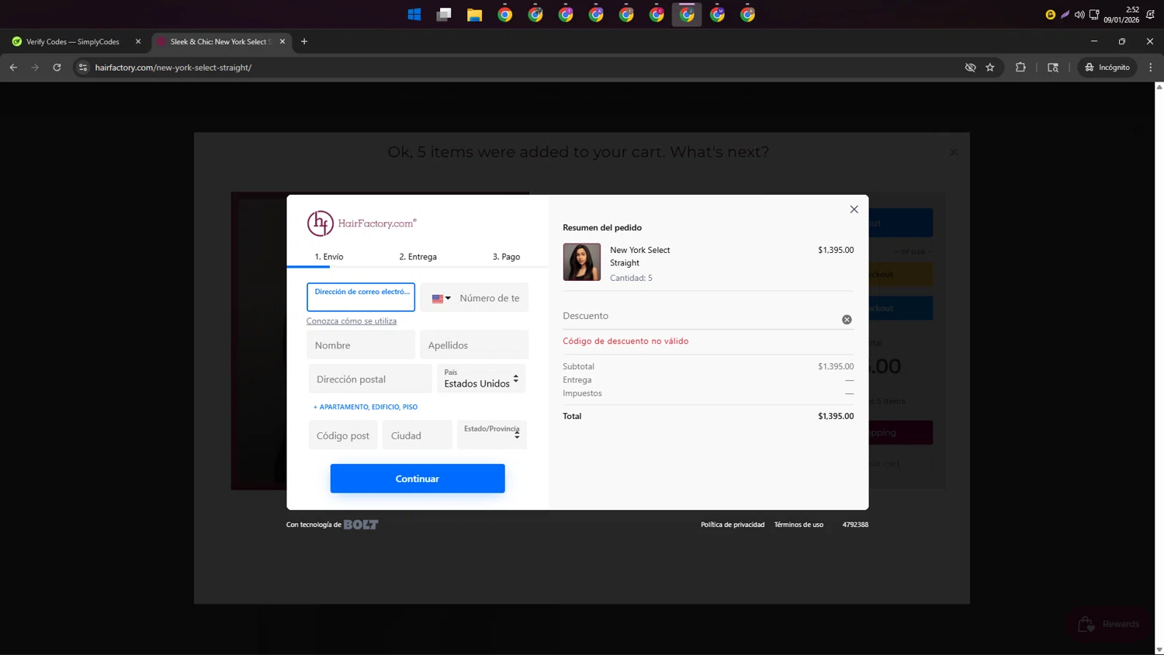Select the 2. Entrega step tab

(417, 257)
